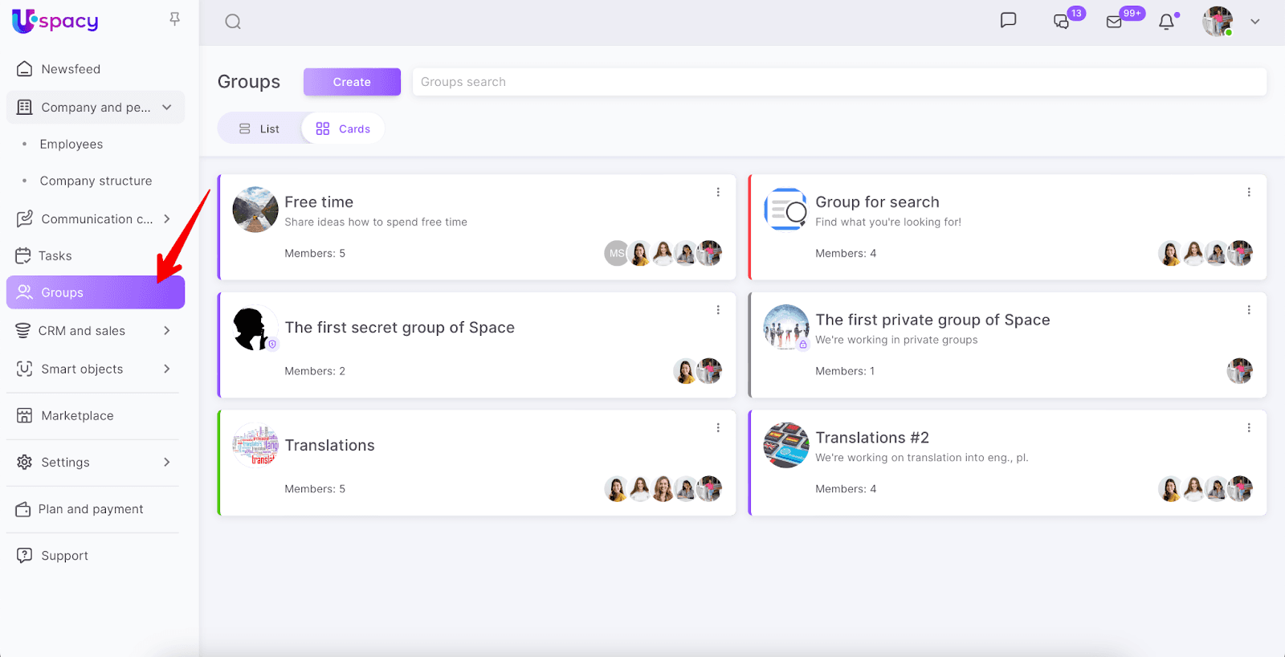Image resolution: width=1285 pixels, height=657 pixels.
Task: Open mail icon with 99+ badge
Action: (1115, 22)
